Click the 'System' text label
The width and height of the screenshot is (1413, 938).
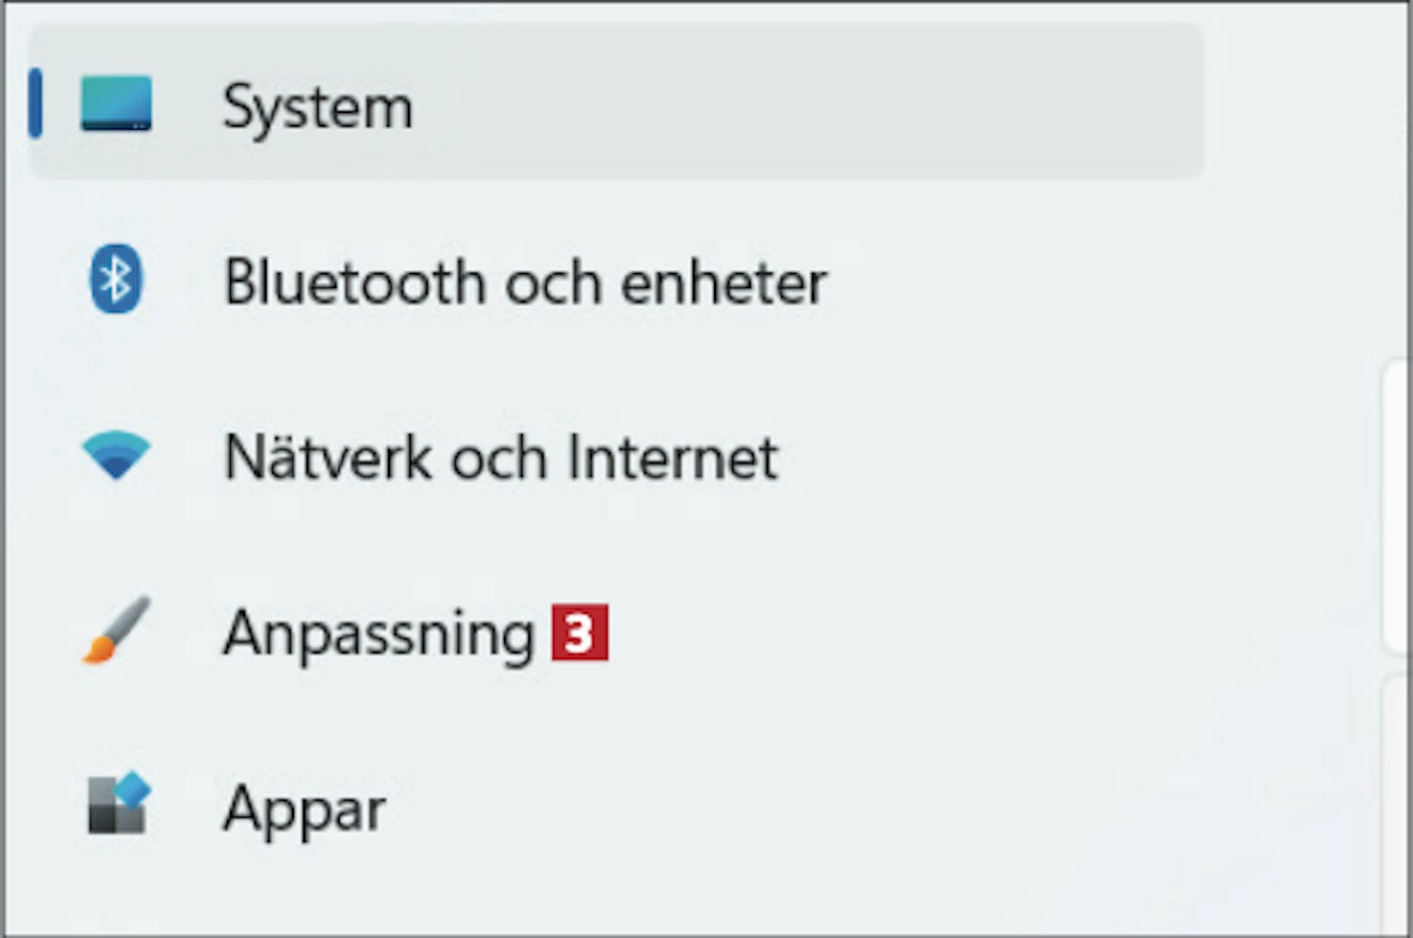(317, 107)
